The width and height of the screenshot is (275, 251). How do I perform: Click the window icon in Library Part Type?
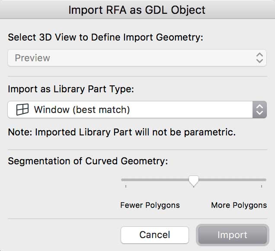click(x=22, y=110)
